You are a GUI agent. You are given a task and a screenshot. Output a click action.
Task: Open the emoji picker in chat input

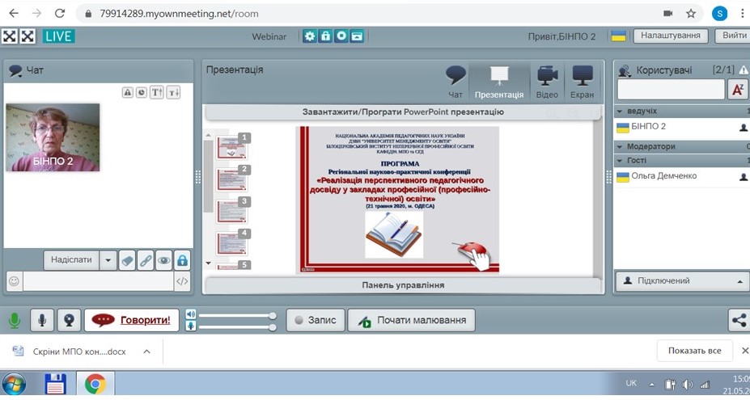14,281
